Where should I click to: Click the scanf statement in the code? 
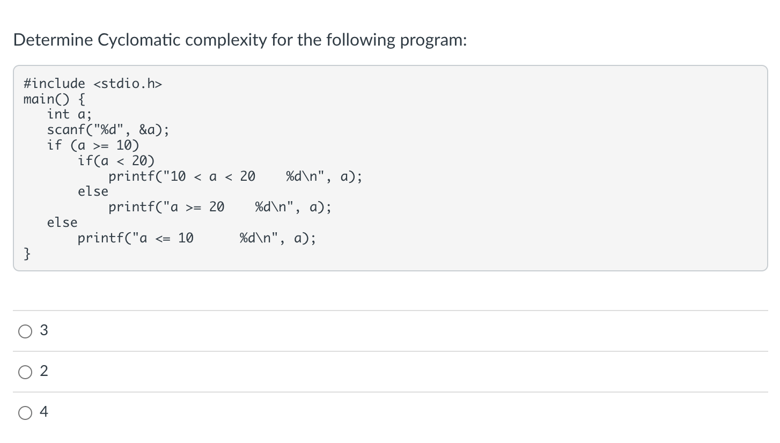click(107, 129)
